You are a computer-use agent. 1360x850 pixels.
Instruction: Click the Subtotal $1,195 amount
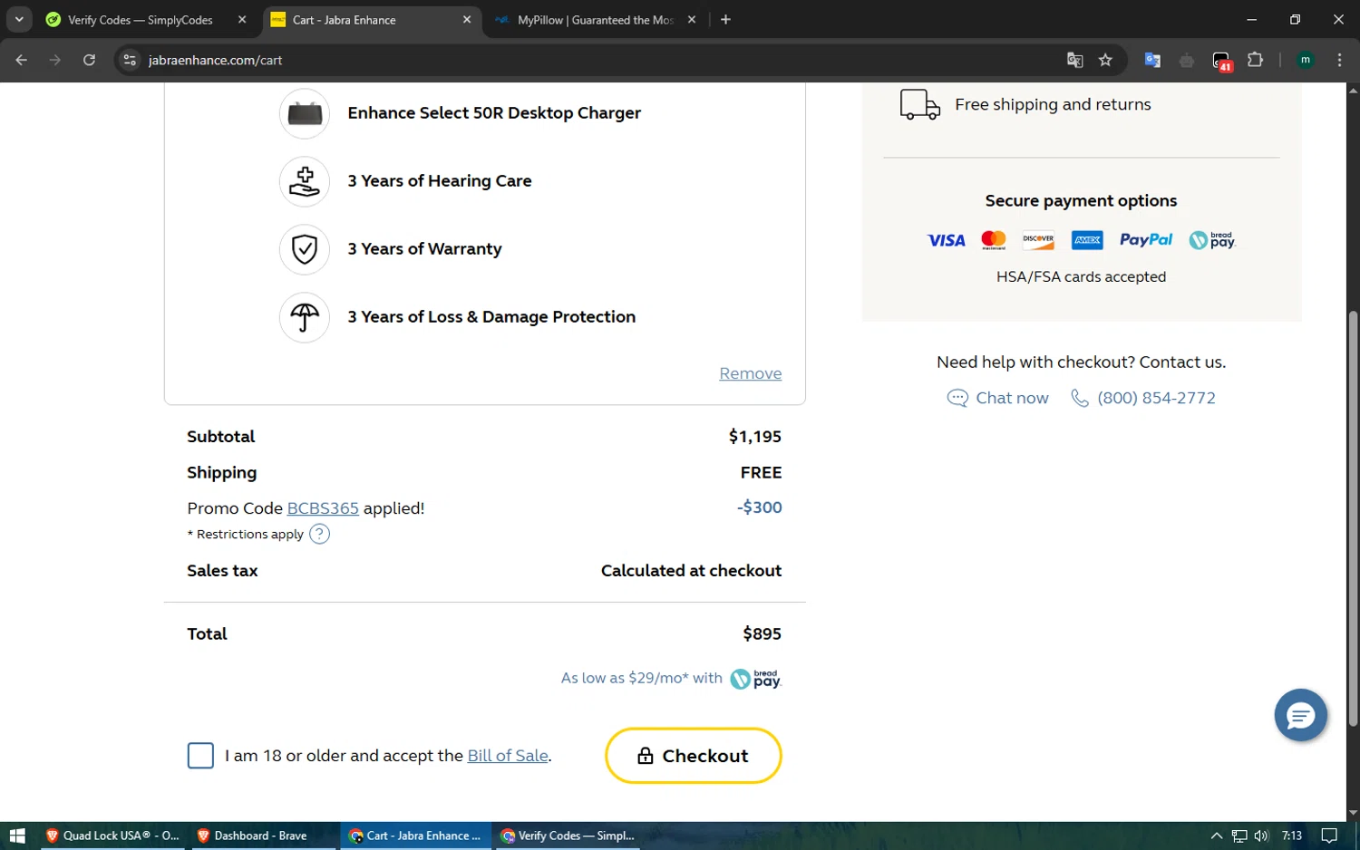coord(754,437)
